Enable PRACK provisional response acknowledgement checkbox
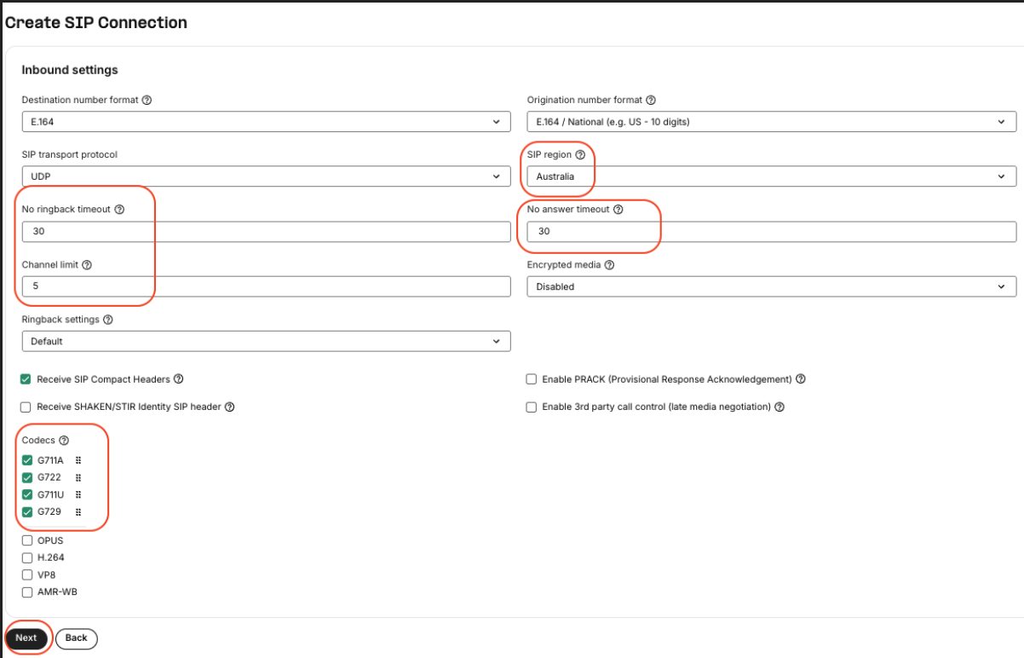1024x658 pixels. pos(532,379)
